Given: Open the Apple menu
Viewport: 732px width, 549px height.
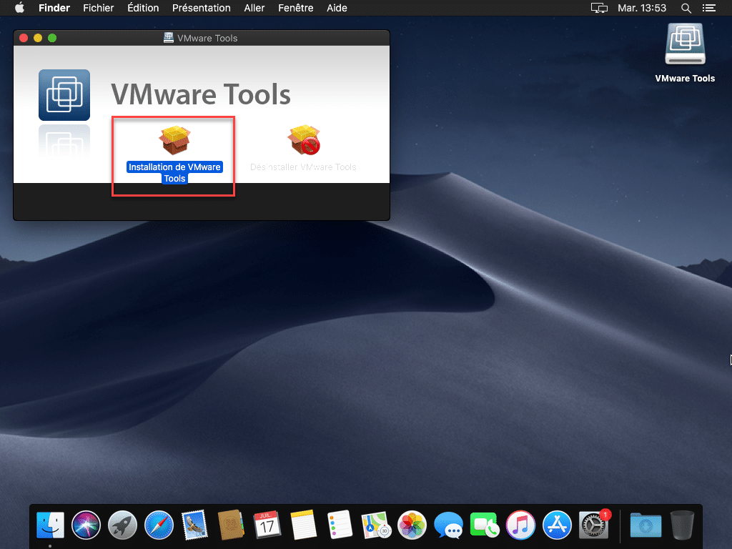Looking at the screenshot, I should [19, 8].
